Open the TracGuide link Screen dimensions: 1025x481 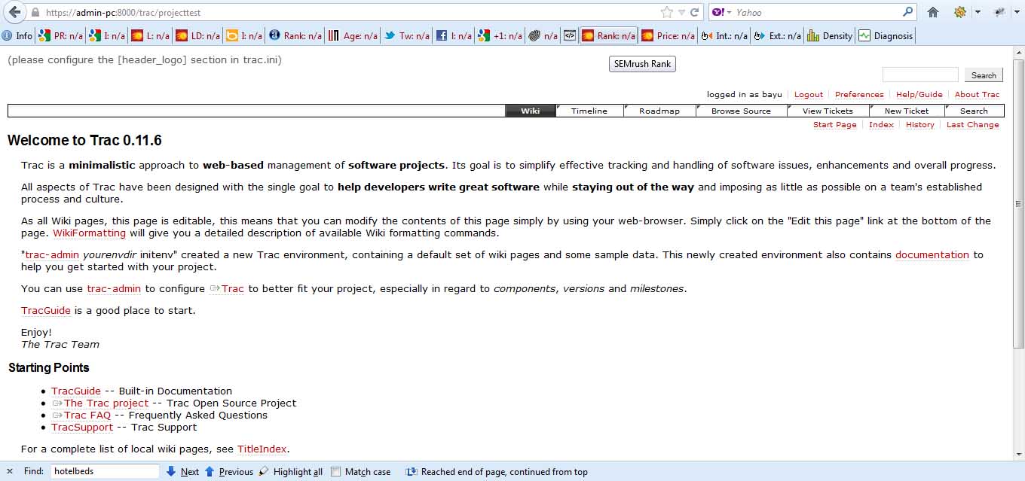coord(45,310)
